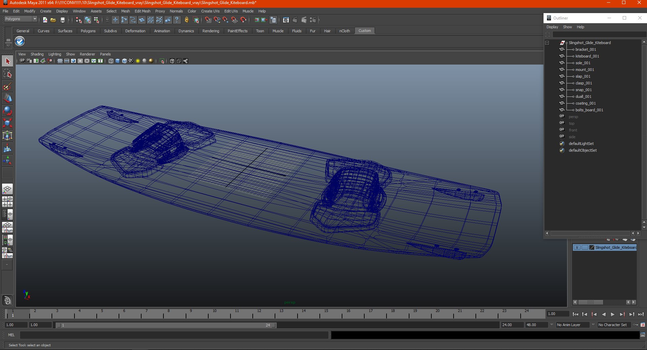Image resolution: width=647 pixels, height=350 pixels.
Task: Enable use all lights yellow sphere
Action: 138,61
